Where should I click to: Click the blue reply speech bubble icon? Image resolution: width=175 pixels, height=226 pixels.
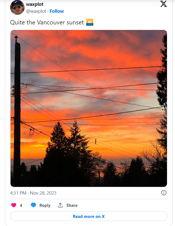pyautogui.click(x=33, y=205)
